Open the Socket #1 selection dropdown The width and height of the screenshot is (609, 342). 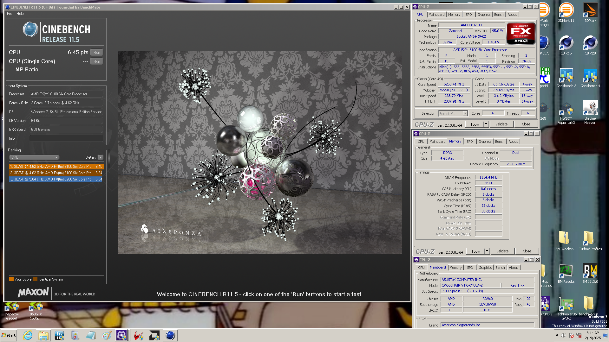[x=453, y=113]
